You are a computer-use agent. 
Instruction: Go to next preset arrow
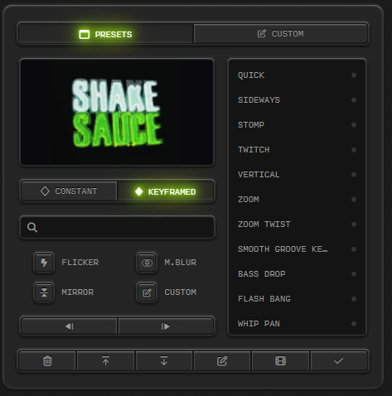[x=166, y=326]
